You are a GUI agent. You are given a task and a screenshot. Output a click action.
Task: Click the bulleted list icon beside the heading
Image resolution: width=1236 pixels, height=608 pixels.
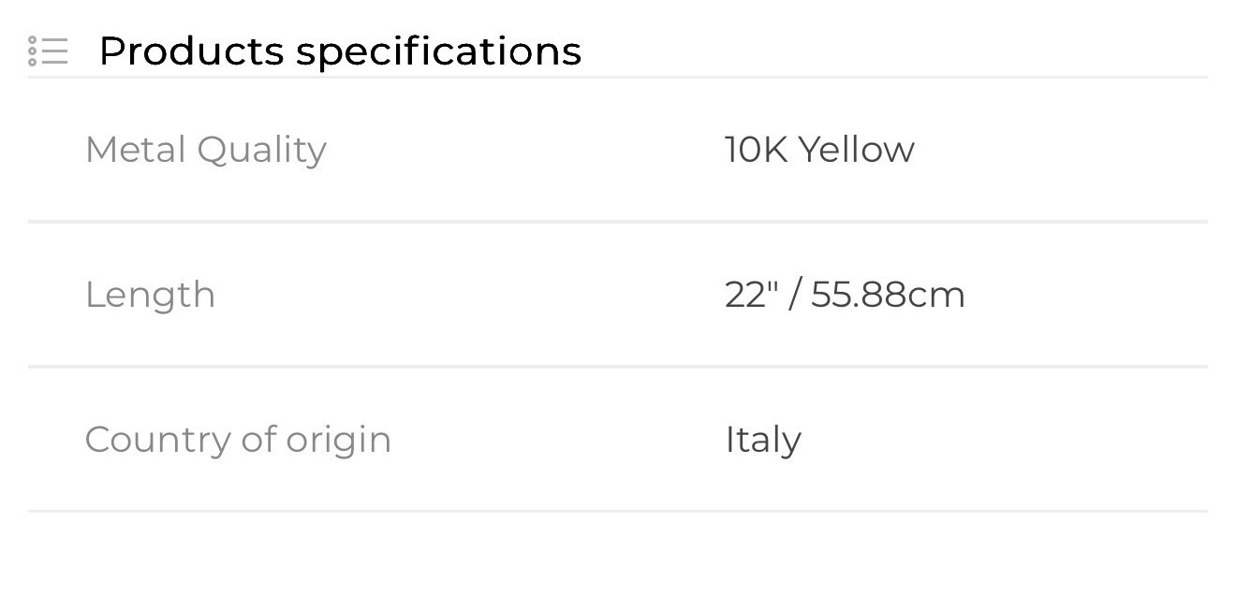pyautogui.click(x=48, y=51)
